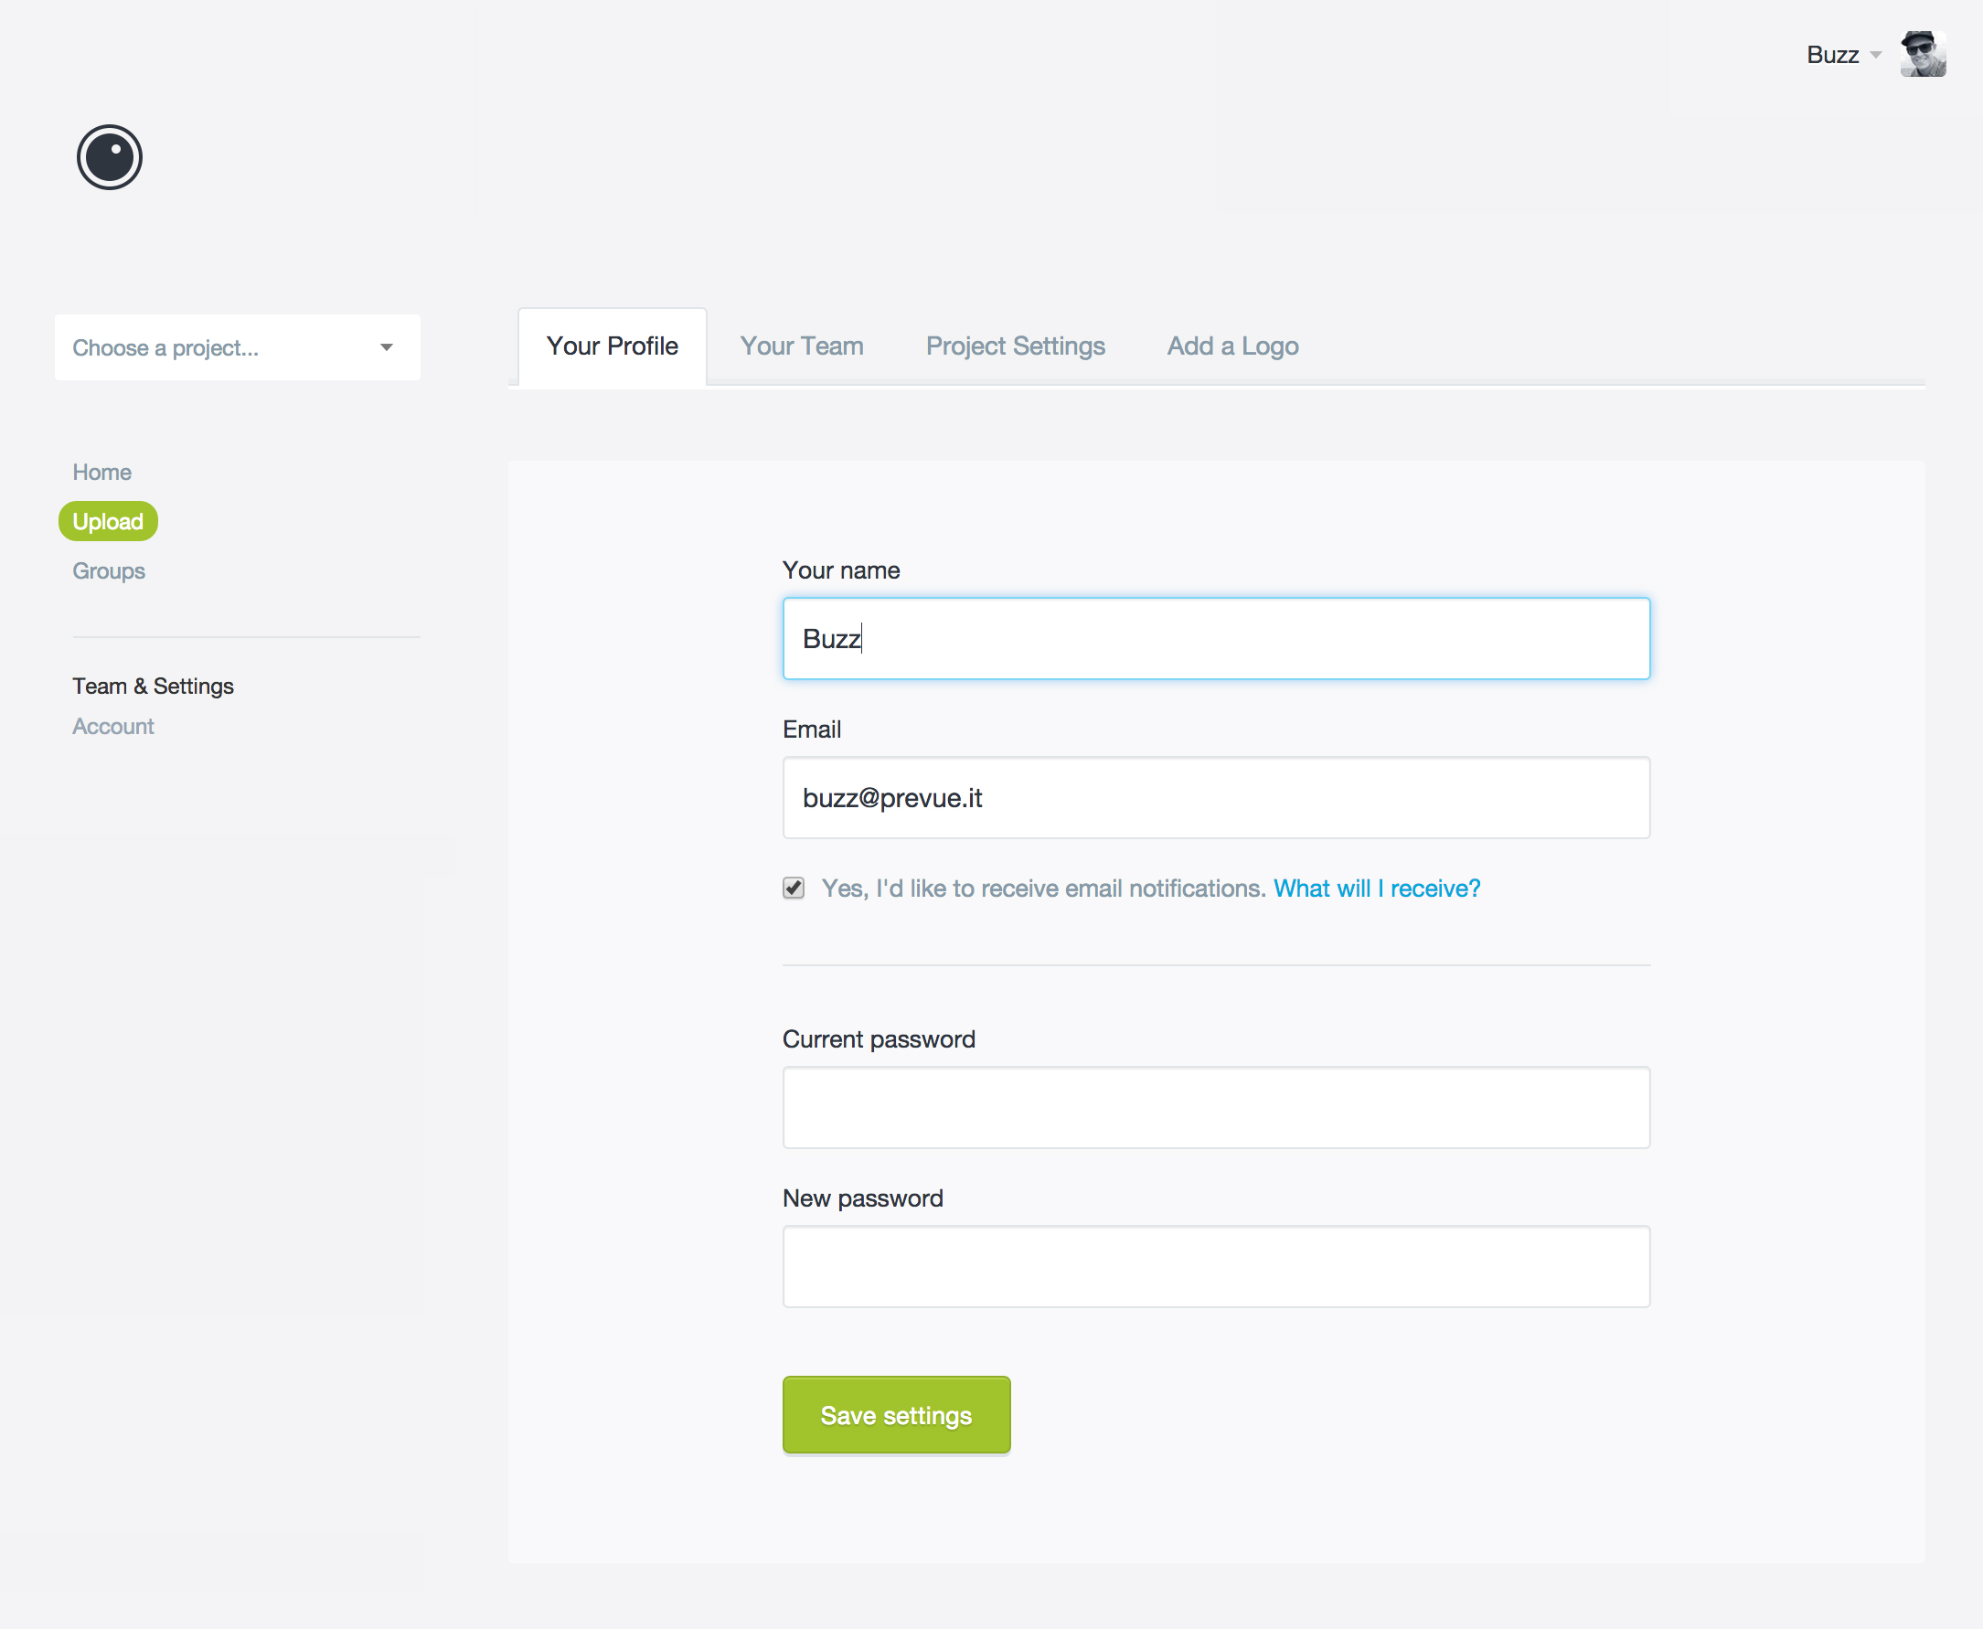Switch to the Your Team tab

click(802, 346)
